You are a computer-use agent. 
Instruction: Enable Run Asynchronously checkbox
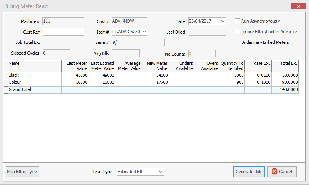pos(238,21)
